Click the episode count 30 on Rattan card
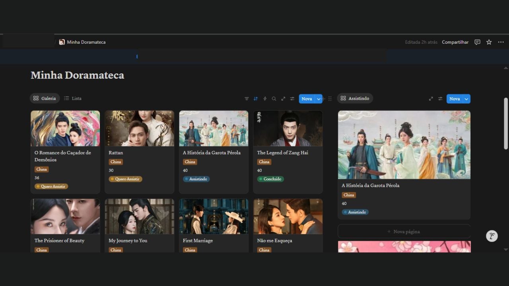Screen dimensions: 509x286 111,170
